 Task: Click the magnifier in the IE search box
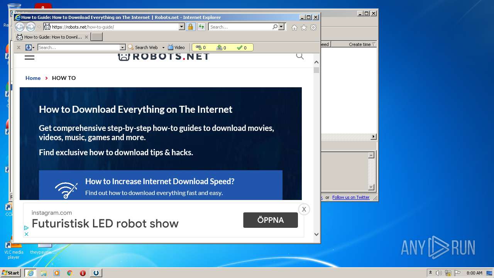(x=275, y=27)
